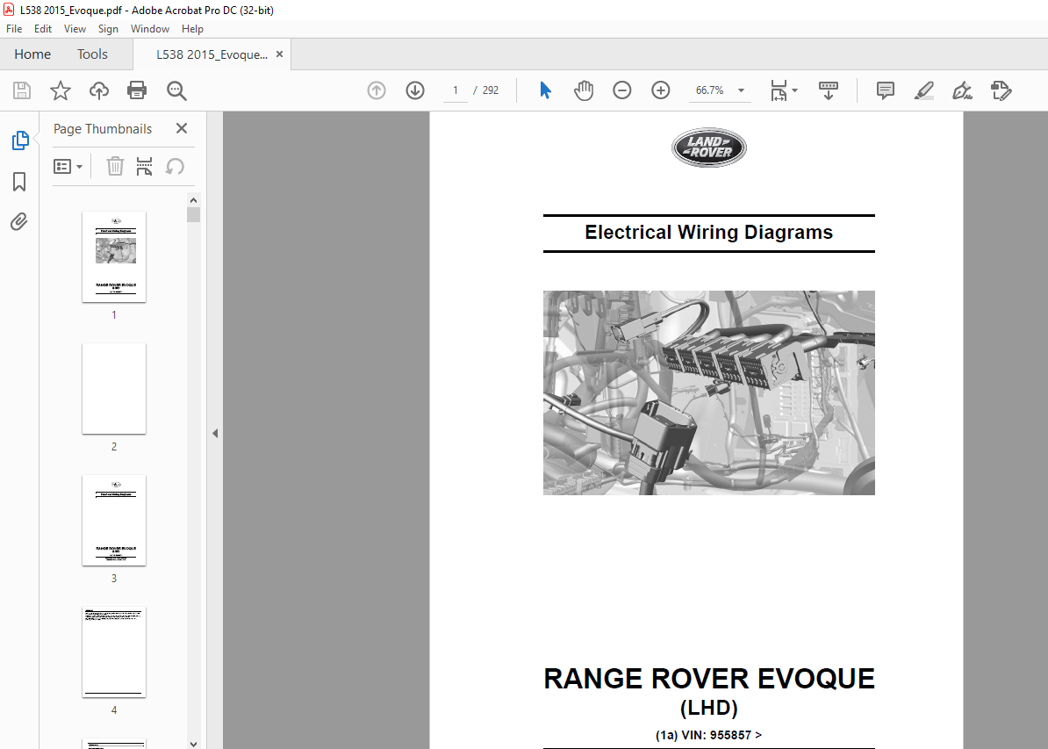
Task: Click the thumbnails scrollbar handle
Action: point(194,214)
